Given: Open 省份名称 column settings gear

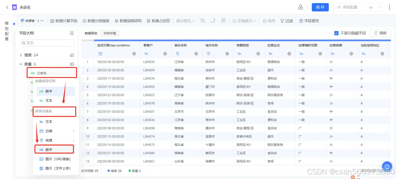Looking at the screenshot, I should click(x=196, y=54).
